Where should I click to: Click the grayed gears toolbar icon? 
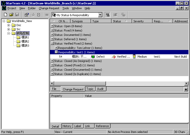123,15
